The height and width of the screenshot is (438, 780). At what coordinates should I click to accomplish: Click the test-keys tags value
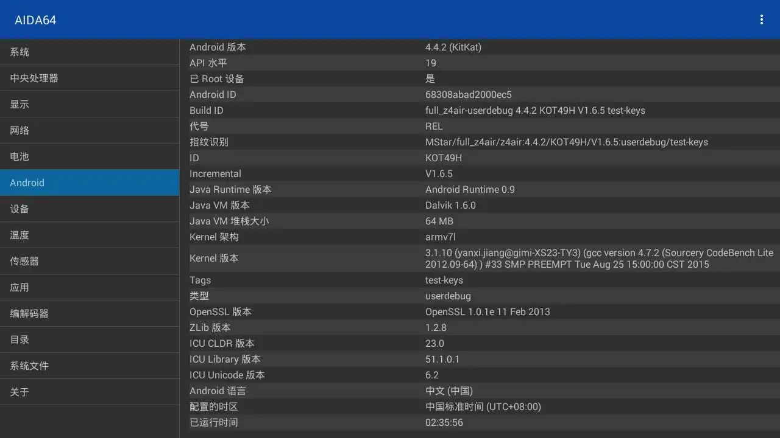(x=444, y=280)
